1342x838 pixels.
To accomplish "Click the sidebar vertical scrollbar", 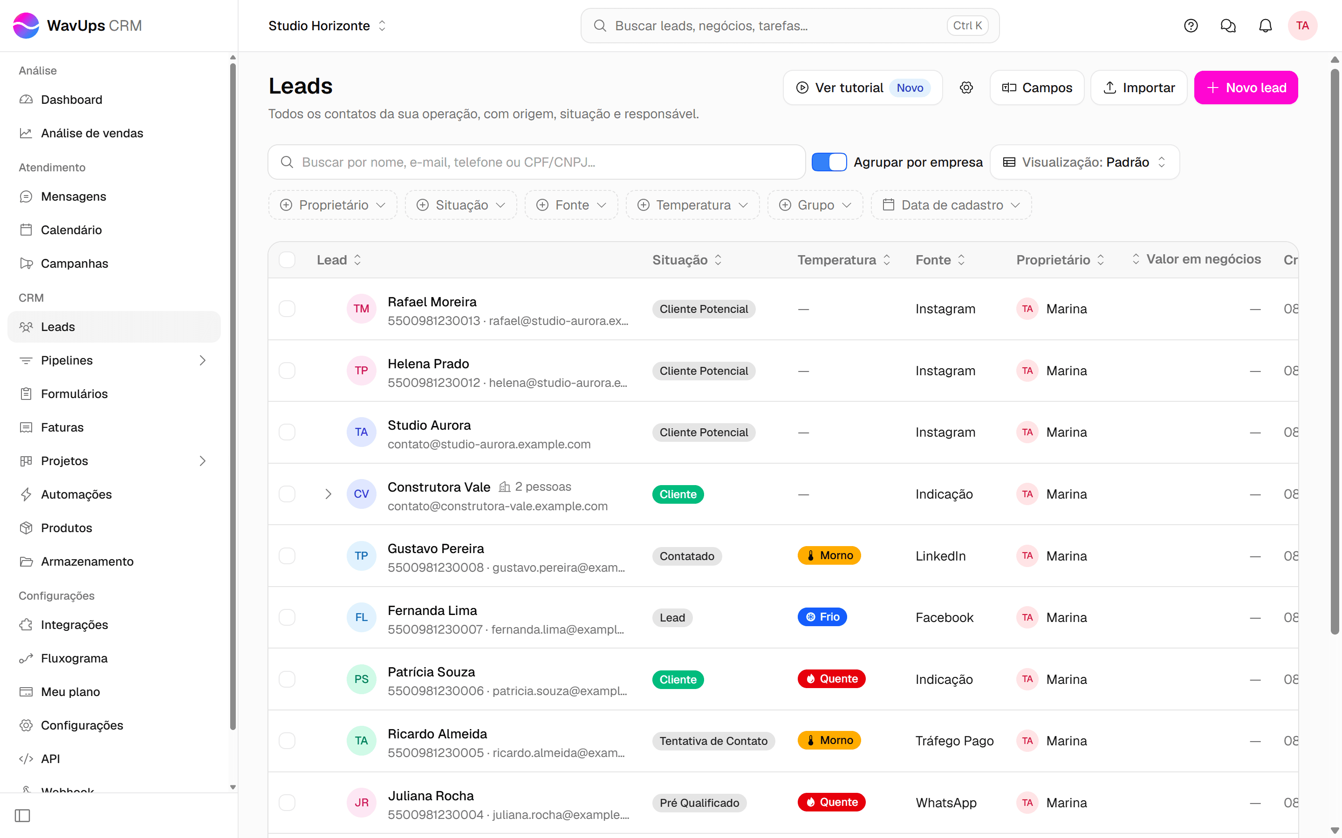I will click(233, 396).
